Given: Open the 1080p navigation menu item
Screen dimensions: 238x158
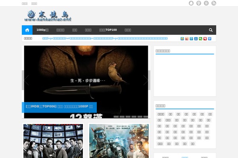Looking at the screenshot, I should pos(42,30).
